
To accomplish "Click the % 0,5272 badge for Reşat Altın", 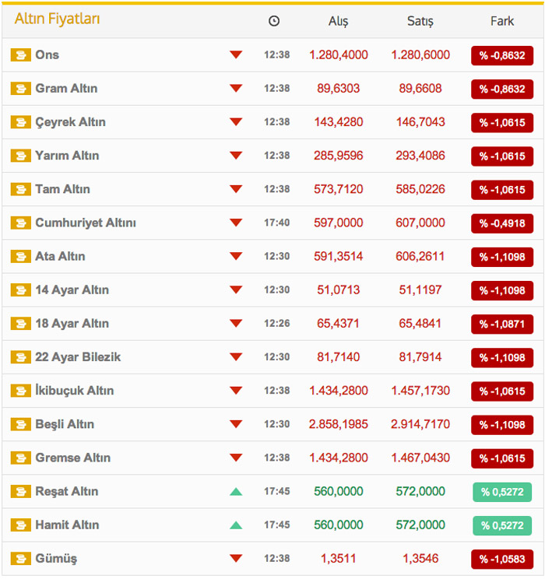I will coord(502,492).
